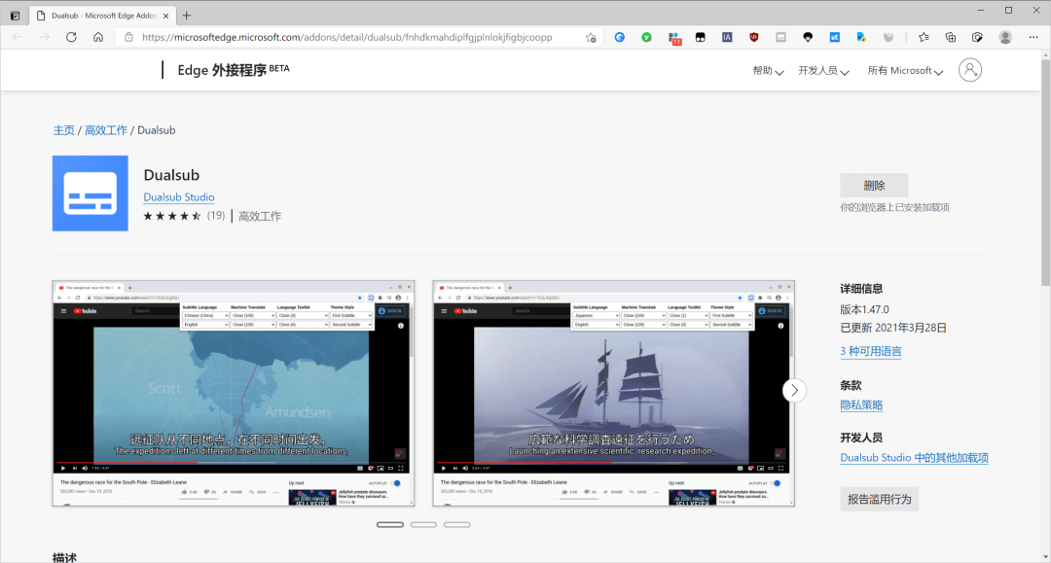This screenshot has width=1051, height=563.
Task: Open the grayed-out shield extension icon
Action: pyautogui.click(x=888, y=38)
